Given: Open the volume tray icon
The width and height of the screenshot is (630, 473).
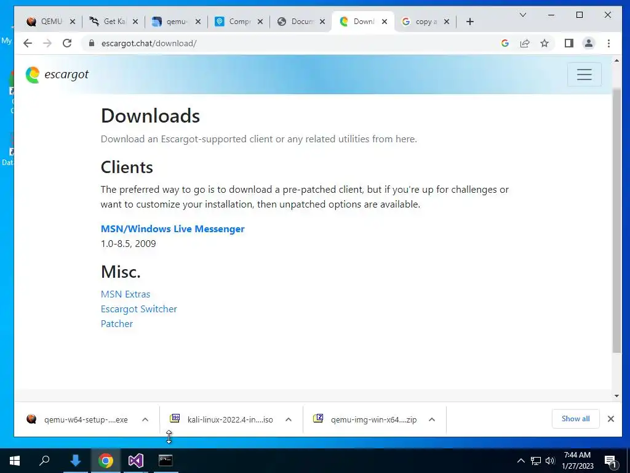Looking at the screenshot, I should tap(550, 461).
